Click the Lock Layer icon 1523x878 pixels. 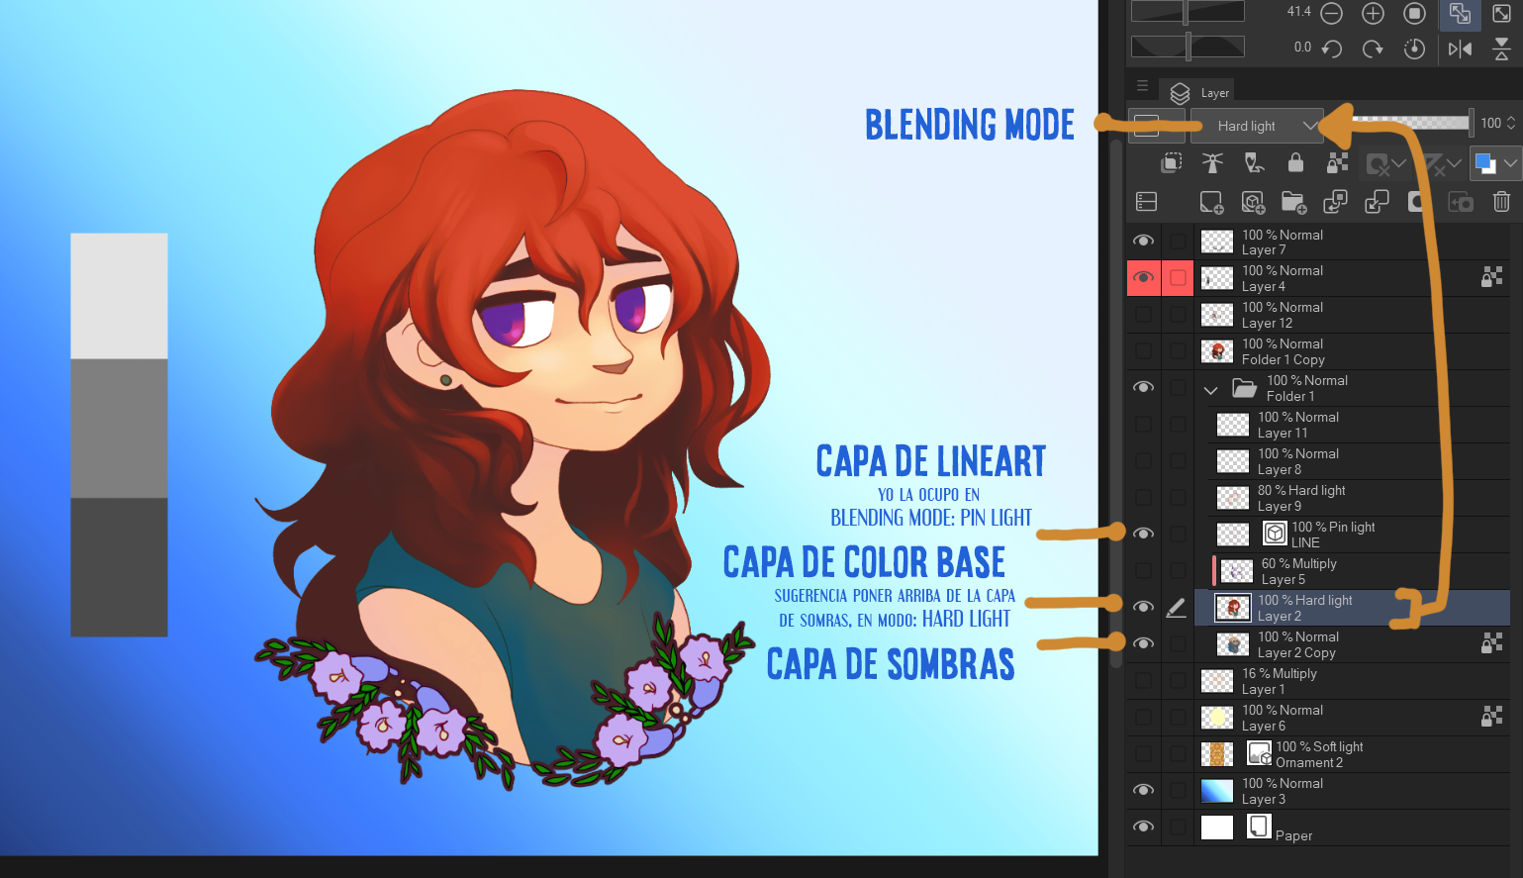(1295, 163)
